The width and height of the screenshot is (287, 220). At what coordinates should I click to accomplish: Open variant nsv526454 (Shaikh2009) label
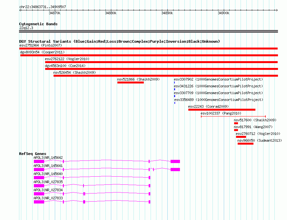click(x=74, y=72)
